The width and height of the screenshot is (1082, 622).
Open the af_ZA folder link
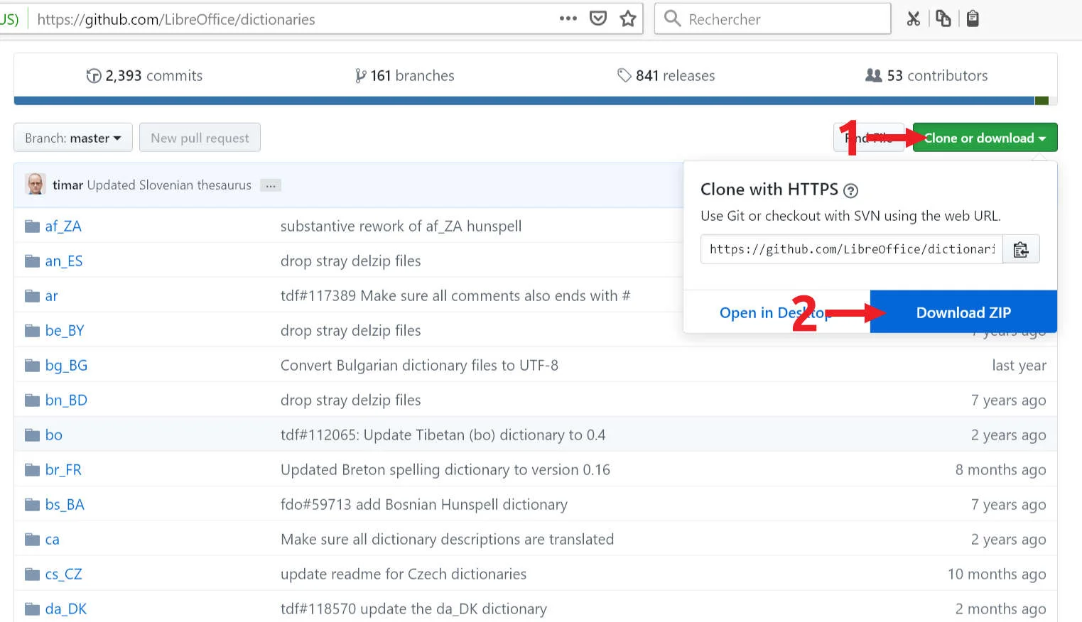pyautogui.click(x=63, y=227)
